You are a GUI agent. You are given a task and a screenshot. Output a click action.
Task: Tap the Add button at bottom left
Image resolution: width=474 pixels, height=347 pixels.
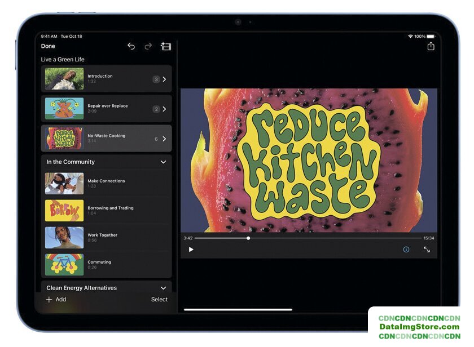tap(56, 300)
